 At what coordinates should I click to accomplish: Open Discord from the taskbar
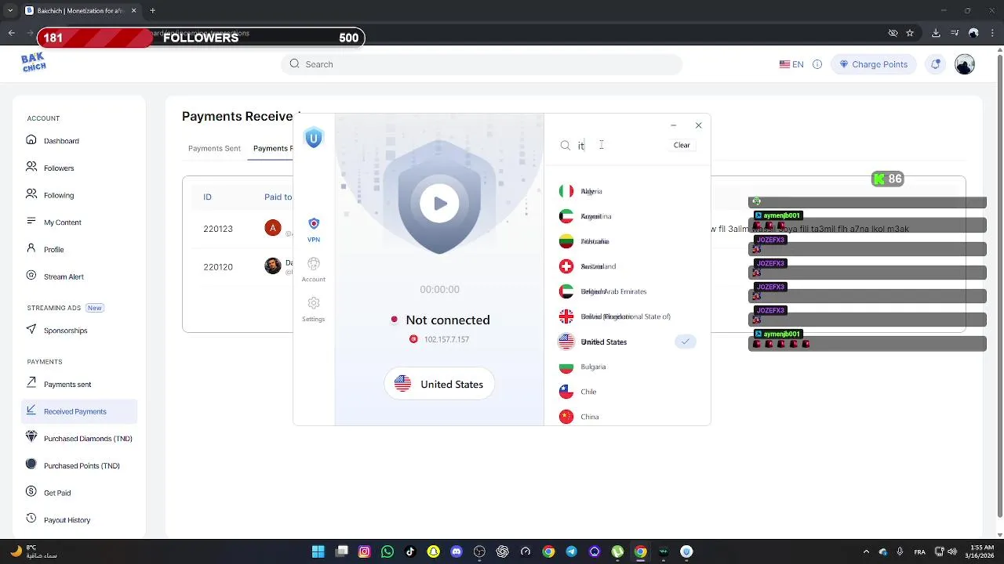tap(457, 551)
